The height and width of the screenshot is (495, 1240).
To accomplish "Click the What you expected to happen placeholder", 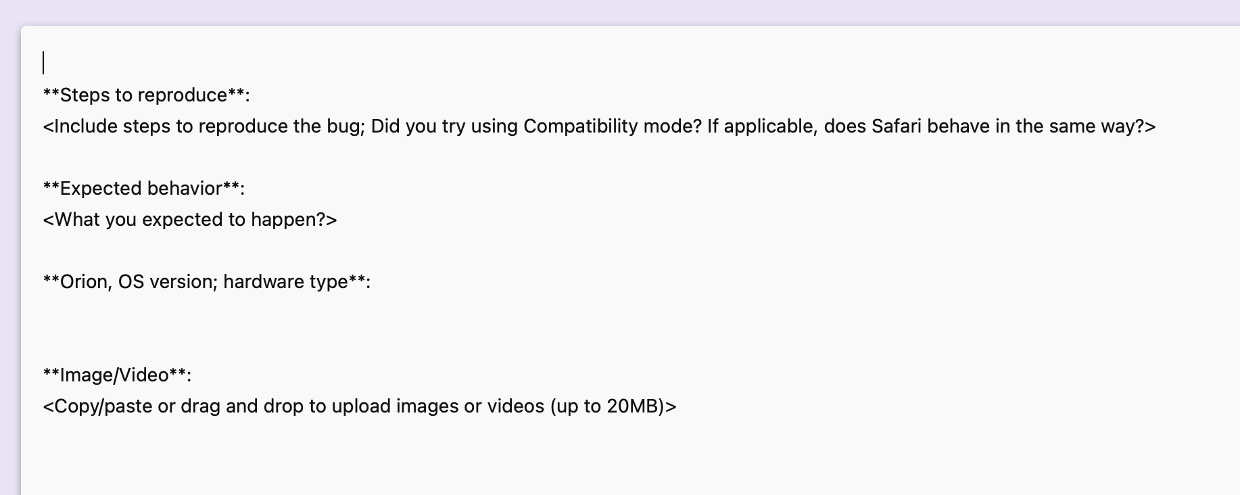I will 189,220.
